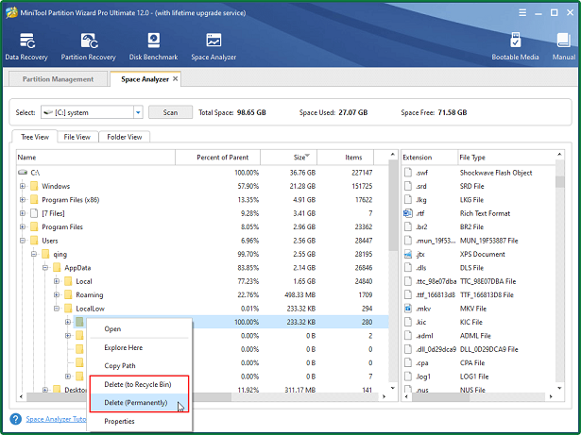
Task: Expand the Windows folder node
Action: [x=23, y=186]
